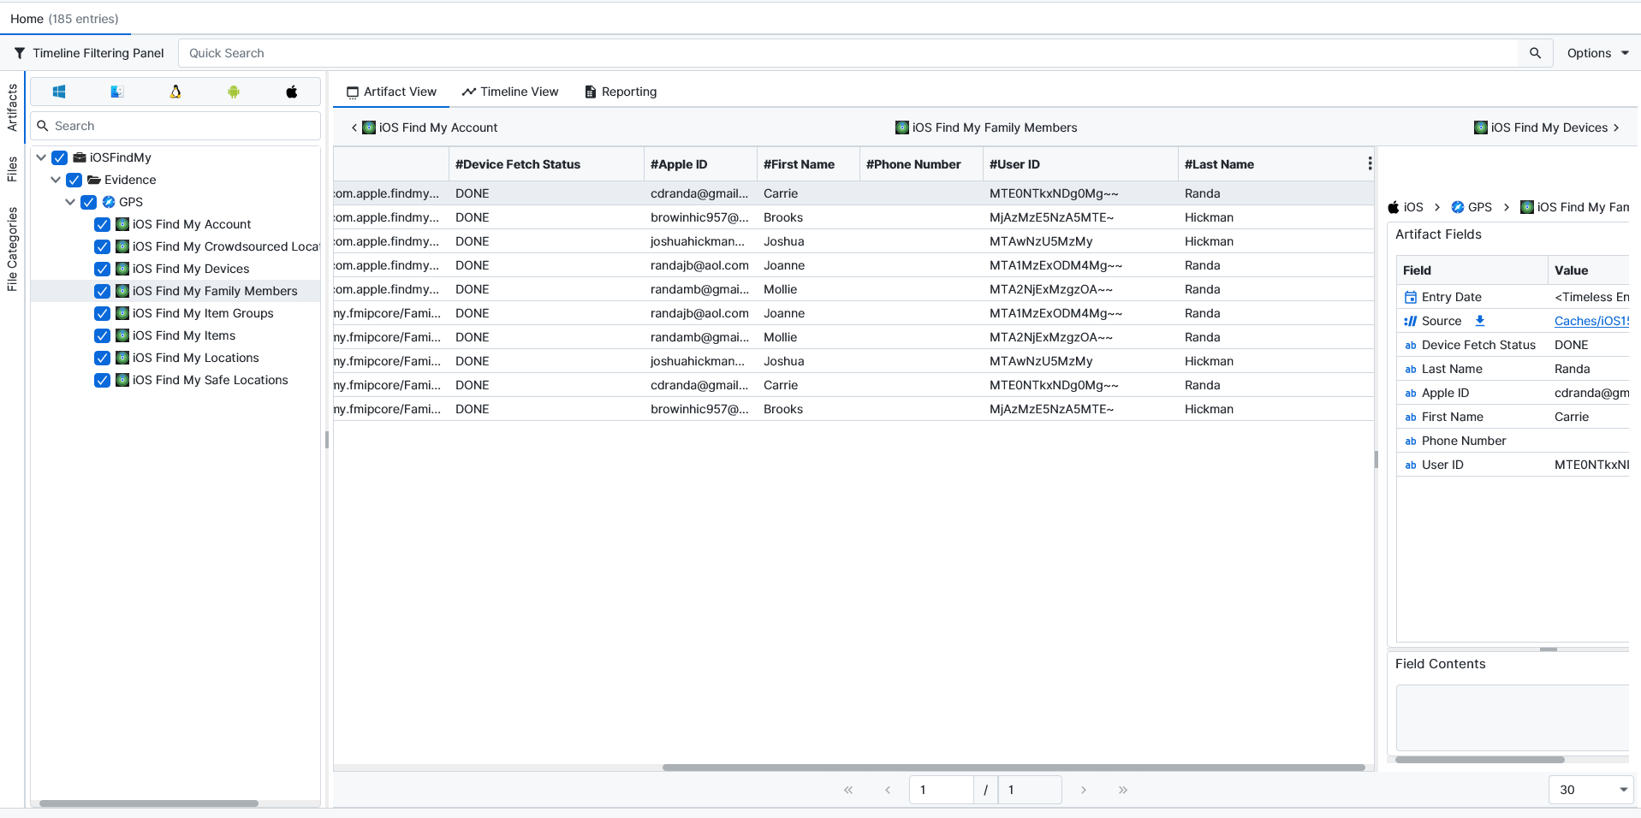Click the Source field type icon
1641x818 pixels.
pos(1411,321)
